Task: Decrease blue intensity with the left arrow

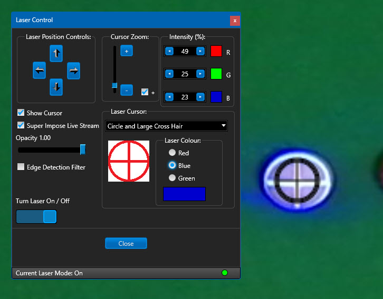Action: (x=169, y=97)
